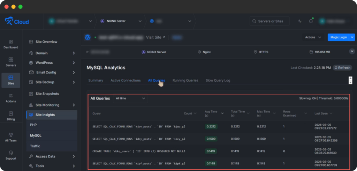This screenshot has width=357, height=171.
Task: Click the Magic Login button
Action: coord(338,37)
